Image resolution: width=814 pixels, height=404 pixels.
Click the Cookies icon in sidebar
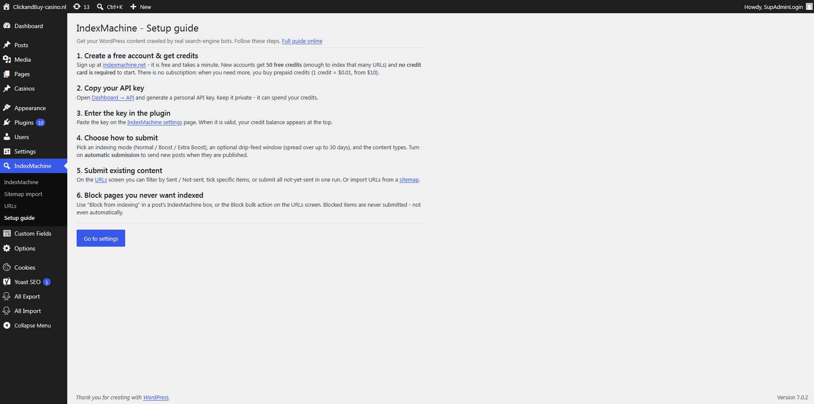click(7, 267)
